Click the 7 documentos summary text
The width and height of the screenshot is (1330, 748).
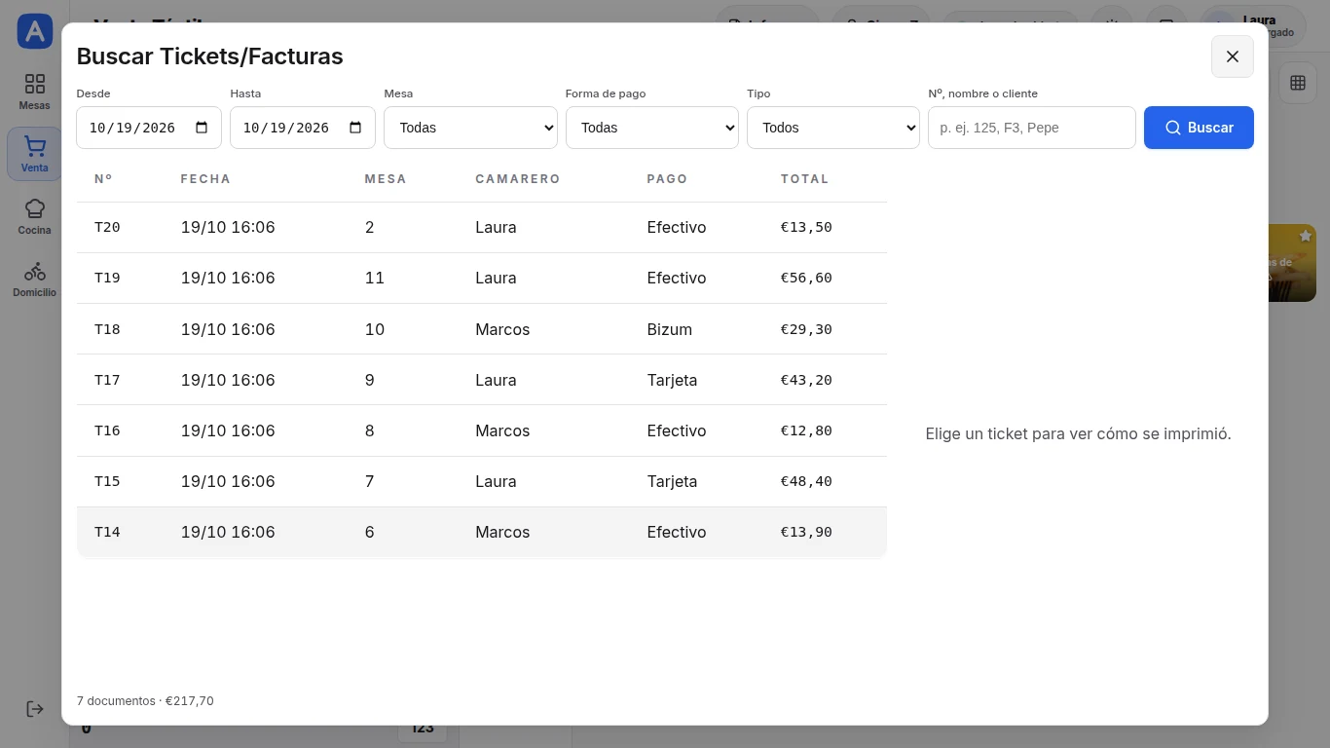pyautogui.click(x=145, y=700)
